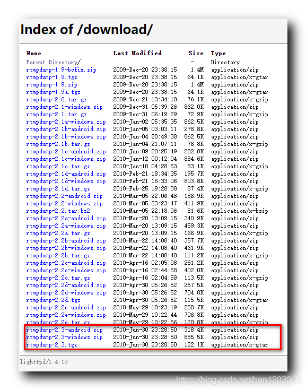306x390 pixels.
Task: Open rtmpdump-1.9a.tgz download link
Action: click(53, 92)
